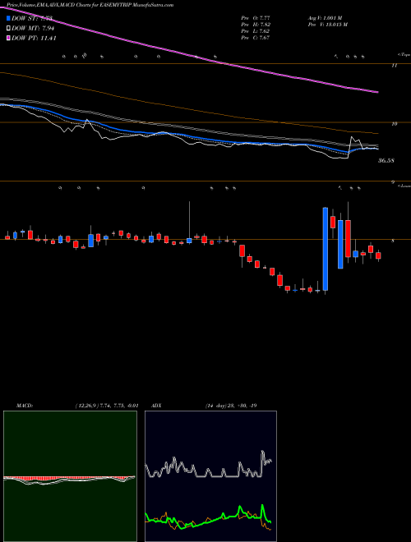This screenshot has width=411, height=542.
Task: Click the 'Pre H: 7.82' high value
Action: pyautogui.click(x=256, y=25)
